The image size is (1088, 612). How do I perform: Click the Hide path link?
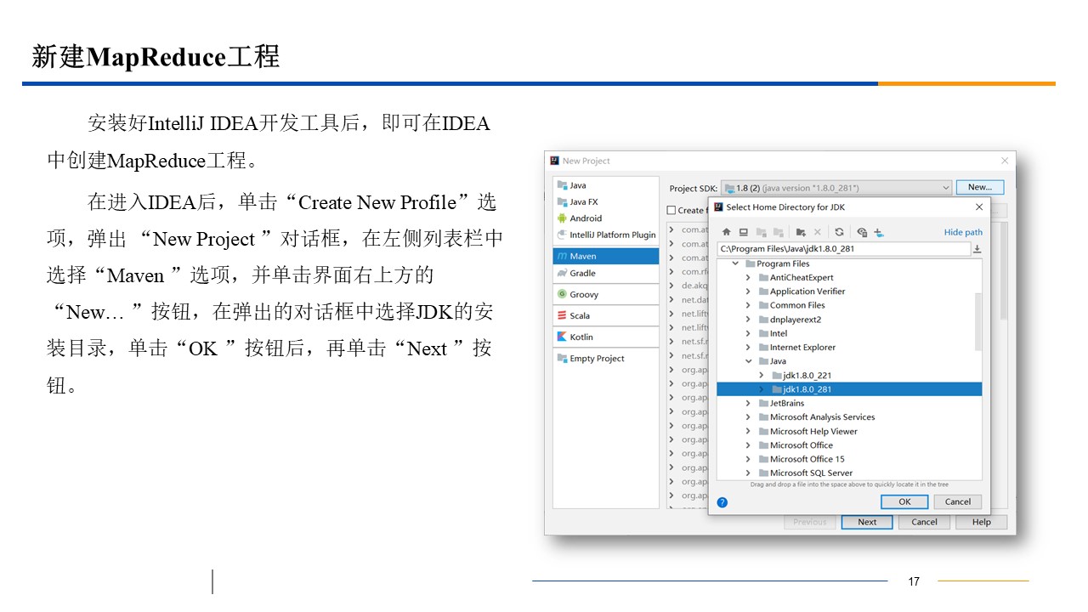coord(962,232)
